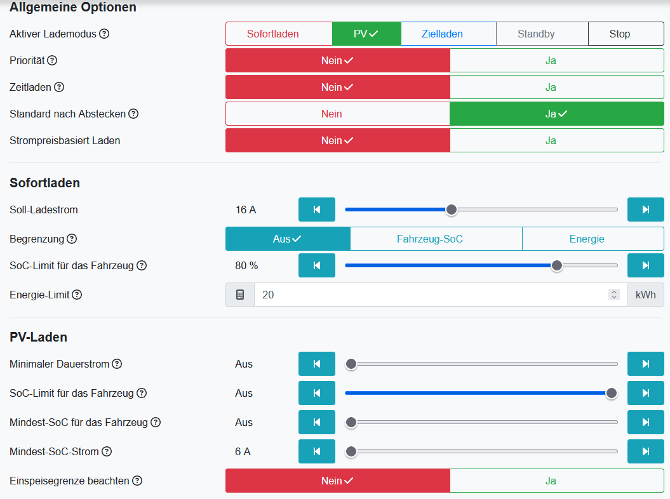Enable Zeitladen with Ja
Screen dimensions: 670x499
[x=557, y=87]
